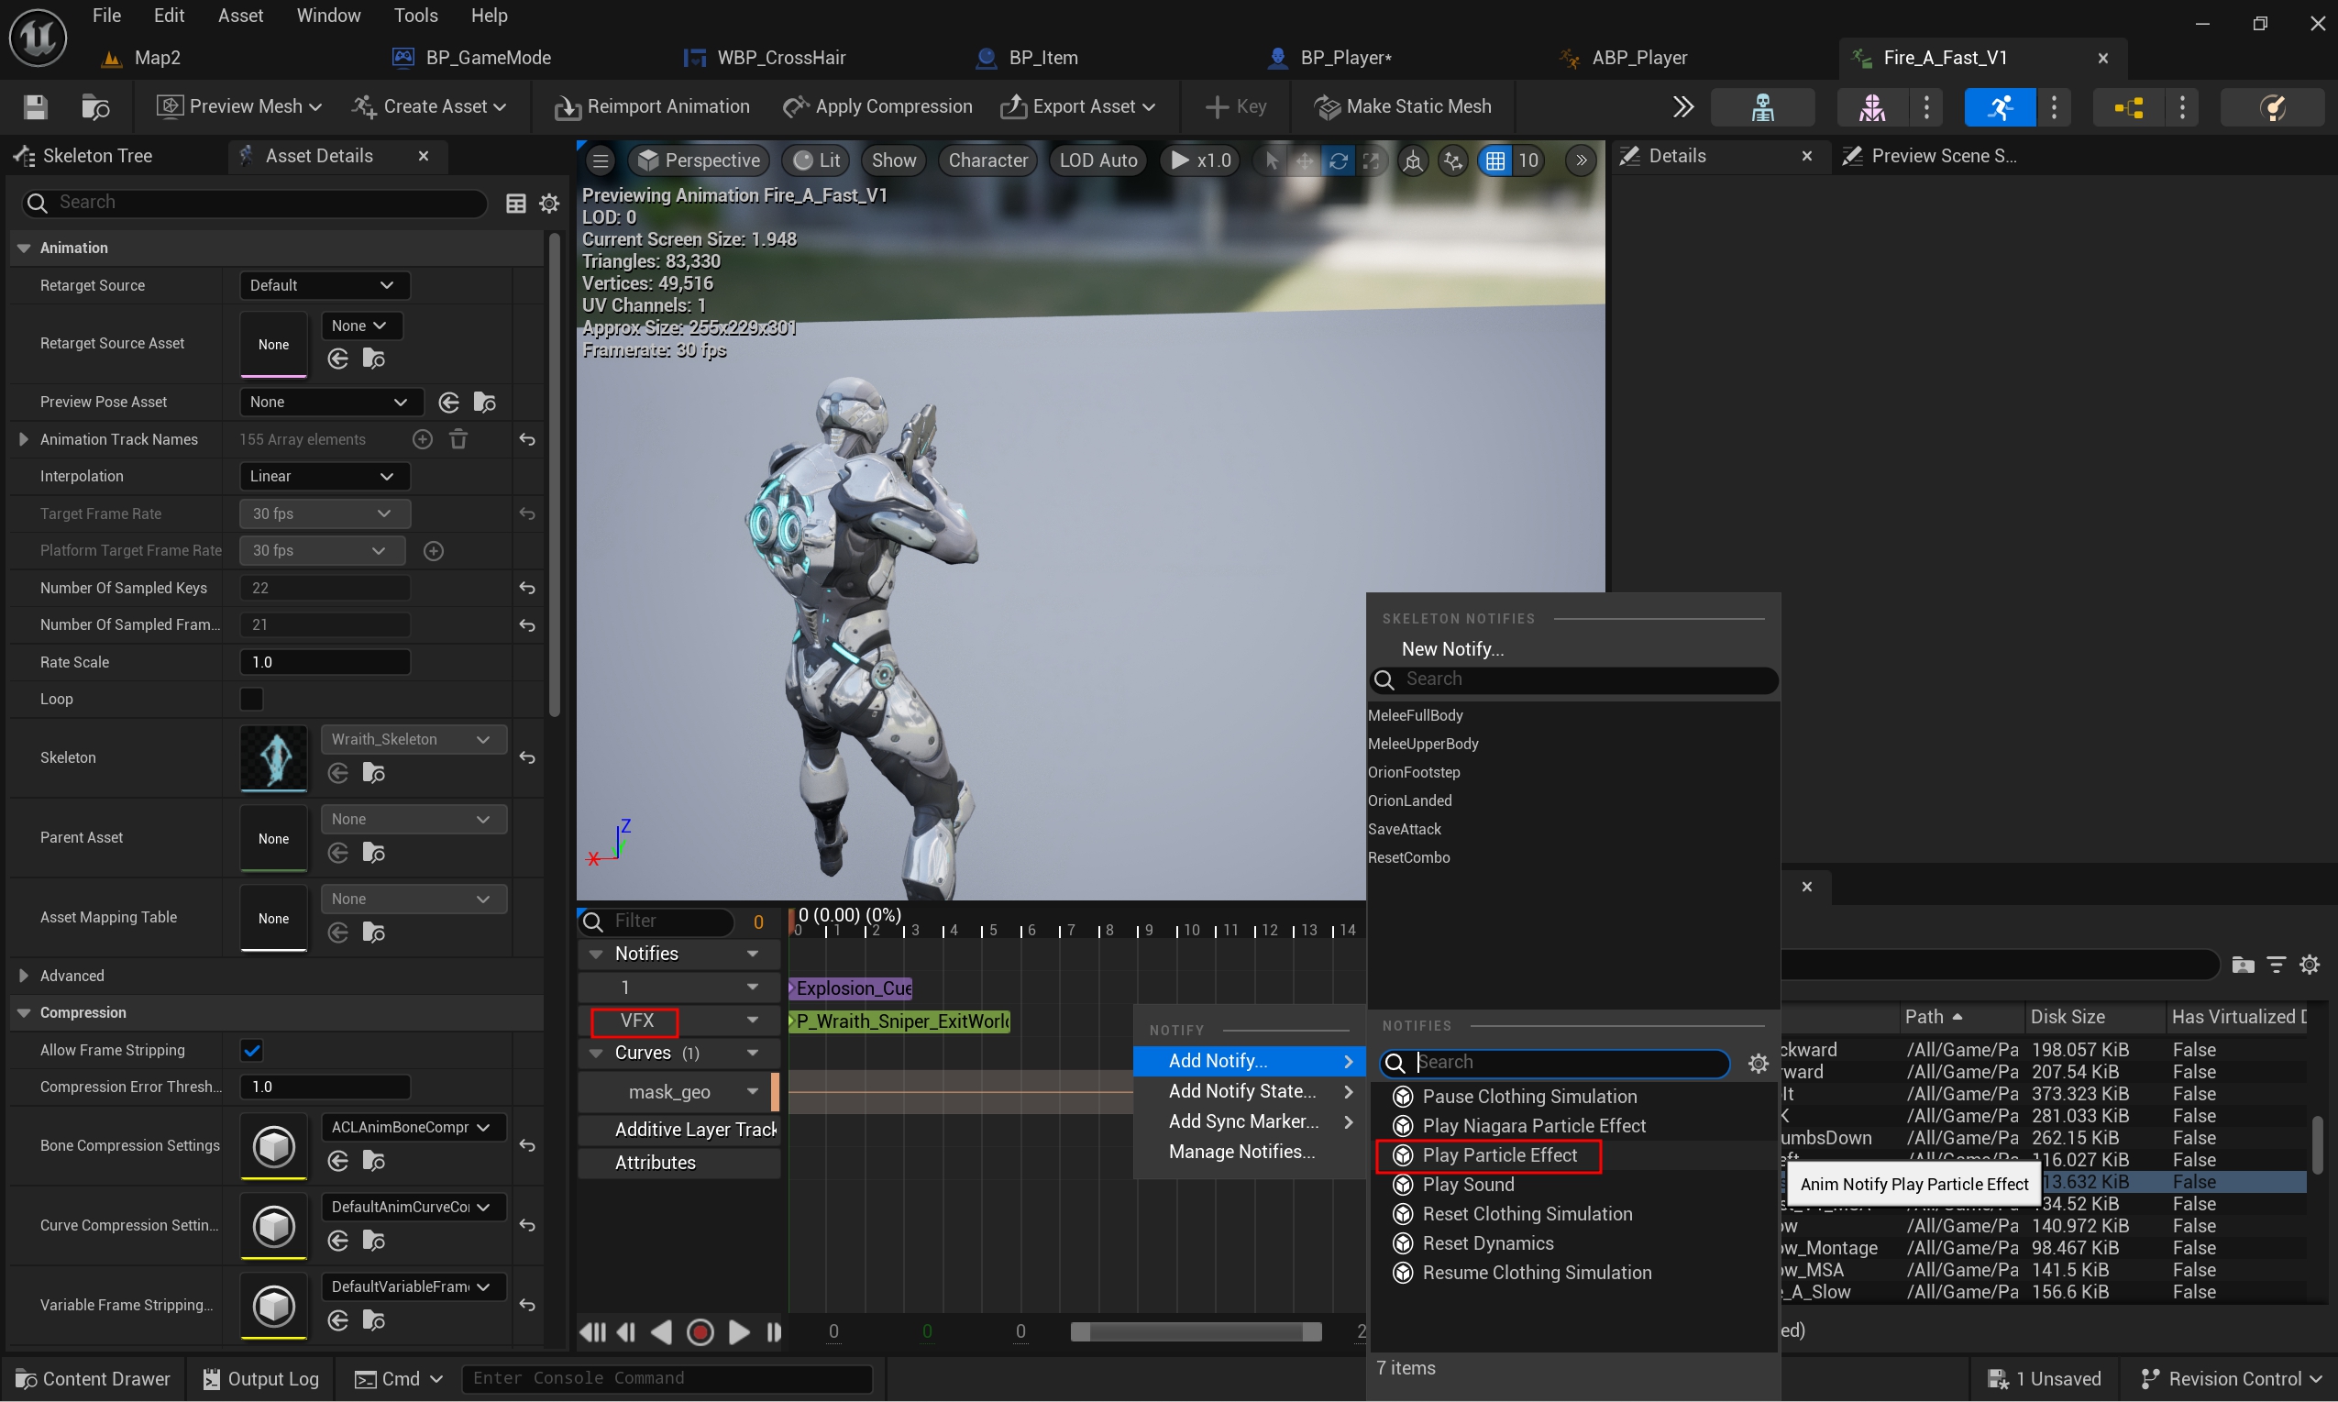
Task: Switch to the Animation editor mode icon
Action: (x=2000, y=106)
